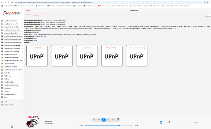
Task: Expand chevron on TestColor row
Action: click(22, 79)
